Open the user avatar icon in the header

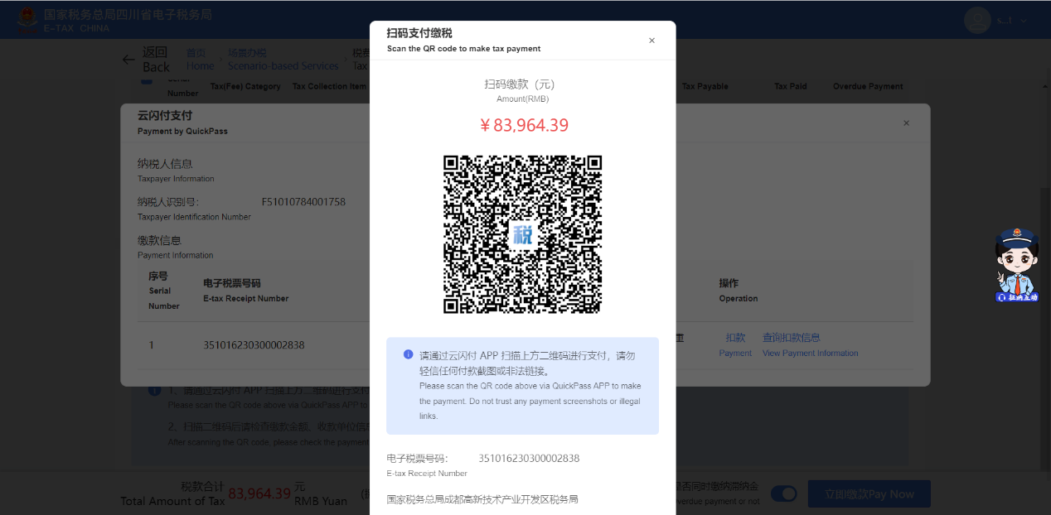977,20
